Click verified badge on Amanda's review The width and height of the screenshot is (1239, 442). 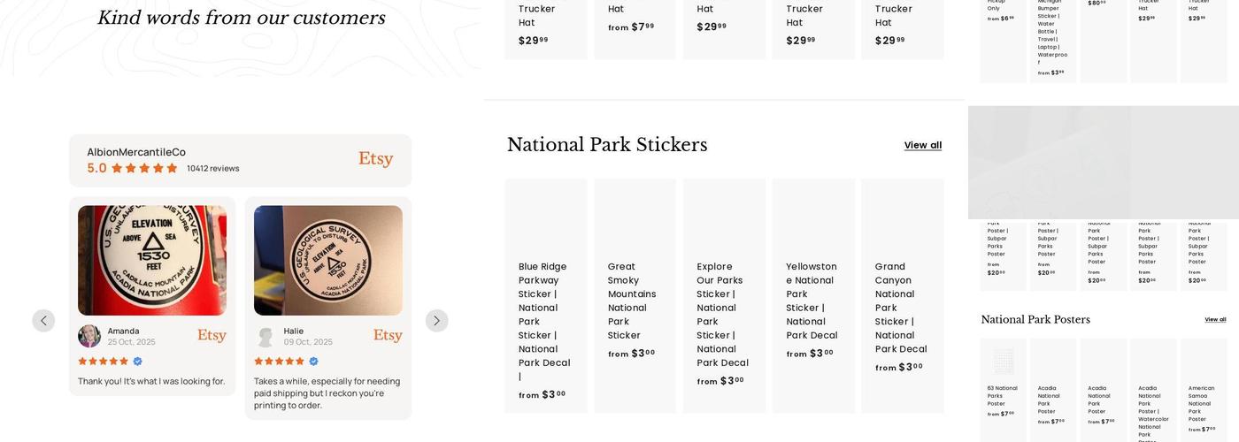137,362
